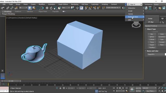The width and height of the screenshot is (166, 93).
Task: Click the Isolate Selection toggle icon
Action: point(57,88)
